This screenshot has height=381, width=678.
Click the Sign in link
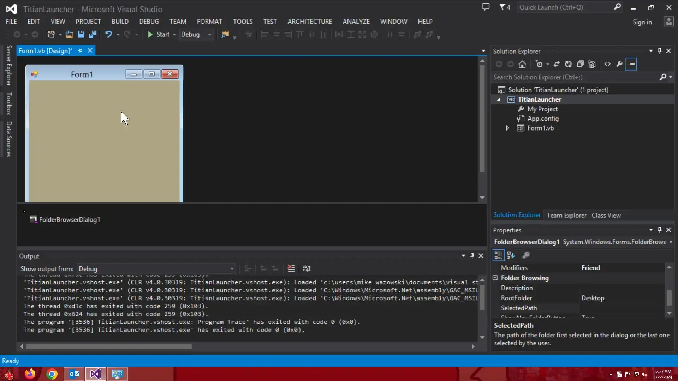pyautogui.click(x=642, y=22)
